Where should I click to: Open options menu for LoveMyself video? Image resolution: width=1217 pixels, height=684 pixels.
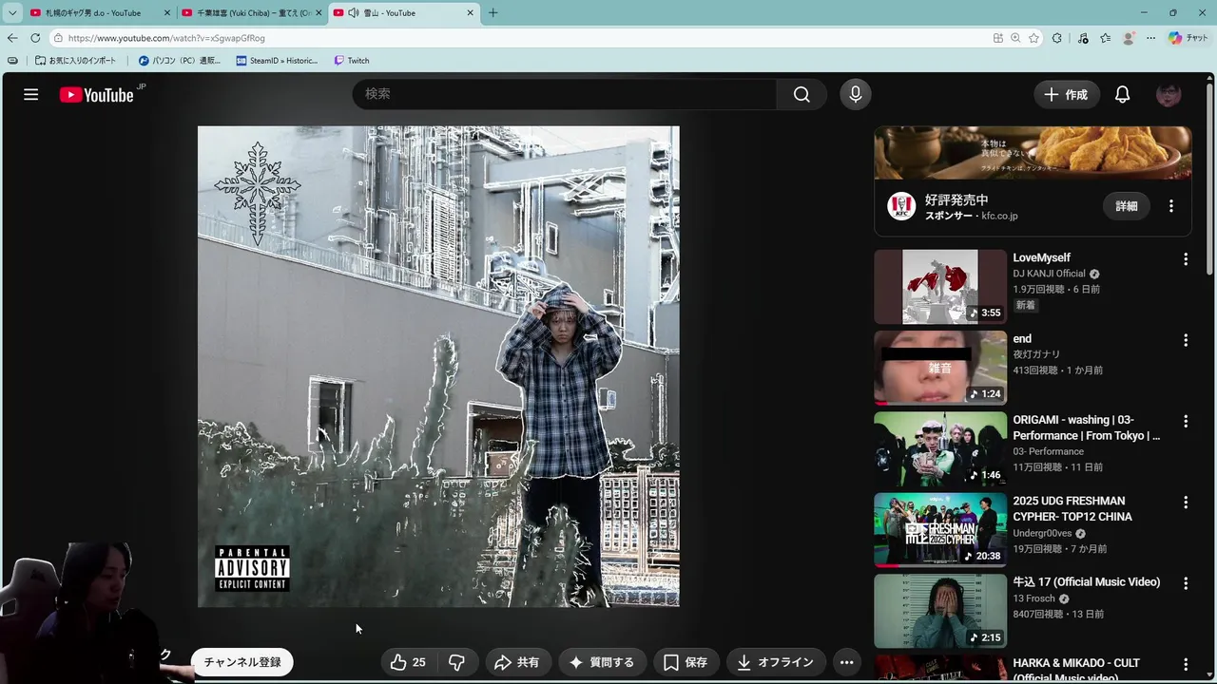[x=1185, y=259]
